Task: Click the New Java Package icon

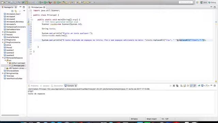Action: tap(55, 2)
